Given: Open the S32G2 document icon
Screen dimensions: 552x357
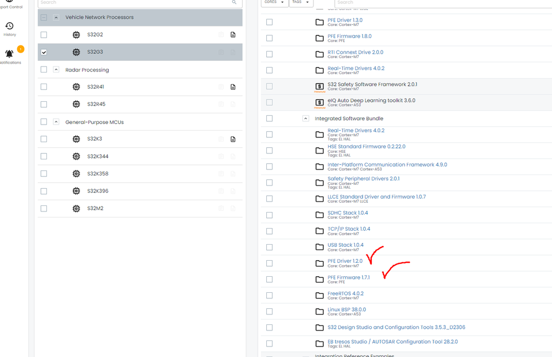Looking at the screenshot, I should [233, 34].
